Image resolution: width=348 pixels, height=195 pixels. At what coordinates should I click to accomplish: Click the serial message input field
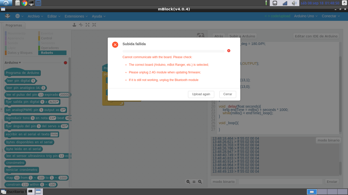[x=280, y=182]
